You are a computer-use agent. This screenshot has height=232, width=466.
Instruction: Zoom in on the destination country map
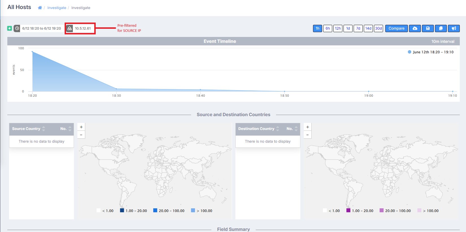tap(308, 127)
